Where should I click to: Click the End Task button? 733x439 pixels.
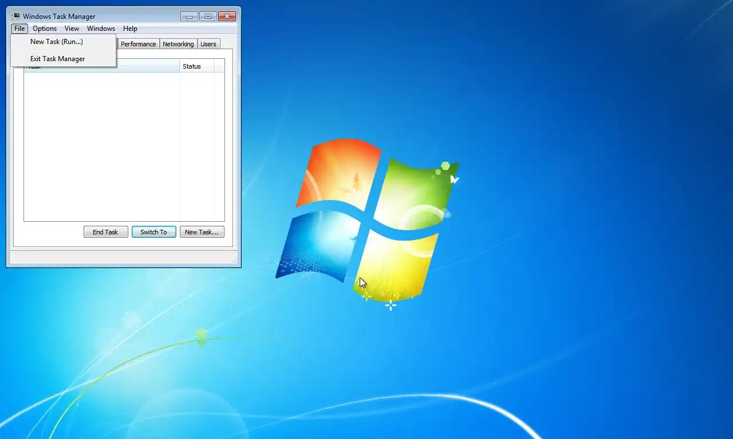coord(106,232)
